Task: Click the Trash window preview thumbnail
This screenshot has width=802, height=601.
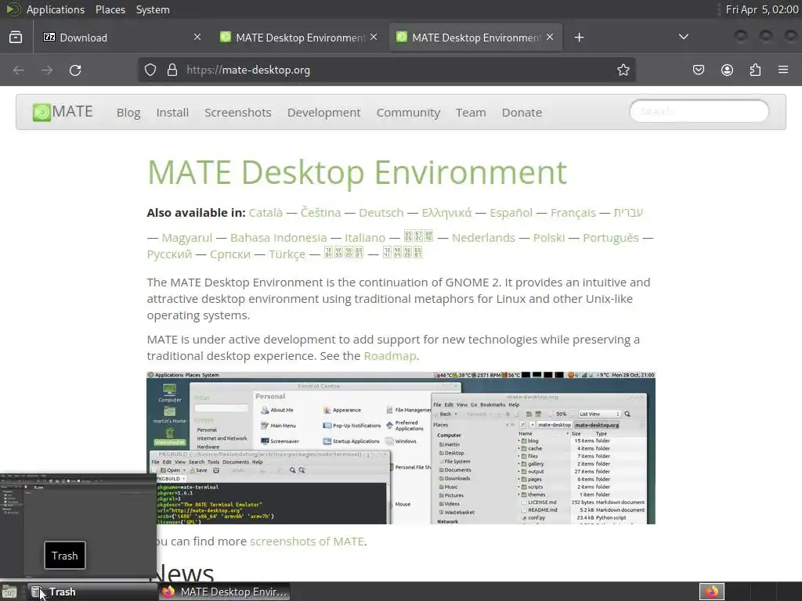Action: point(78,525)
